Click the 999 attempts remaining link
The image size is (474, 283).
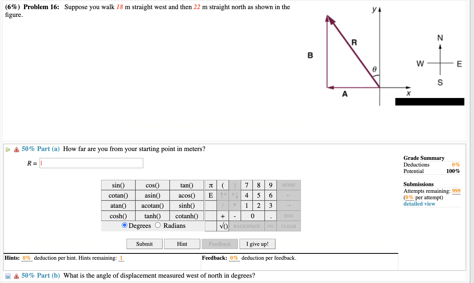point(456,191)
